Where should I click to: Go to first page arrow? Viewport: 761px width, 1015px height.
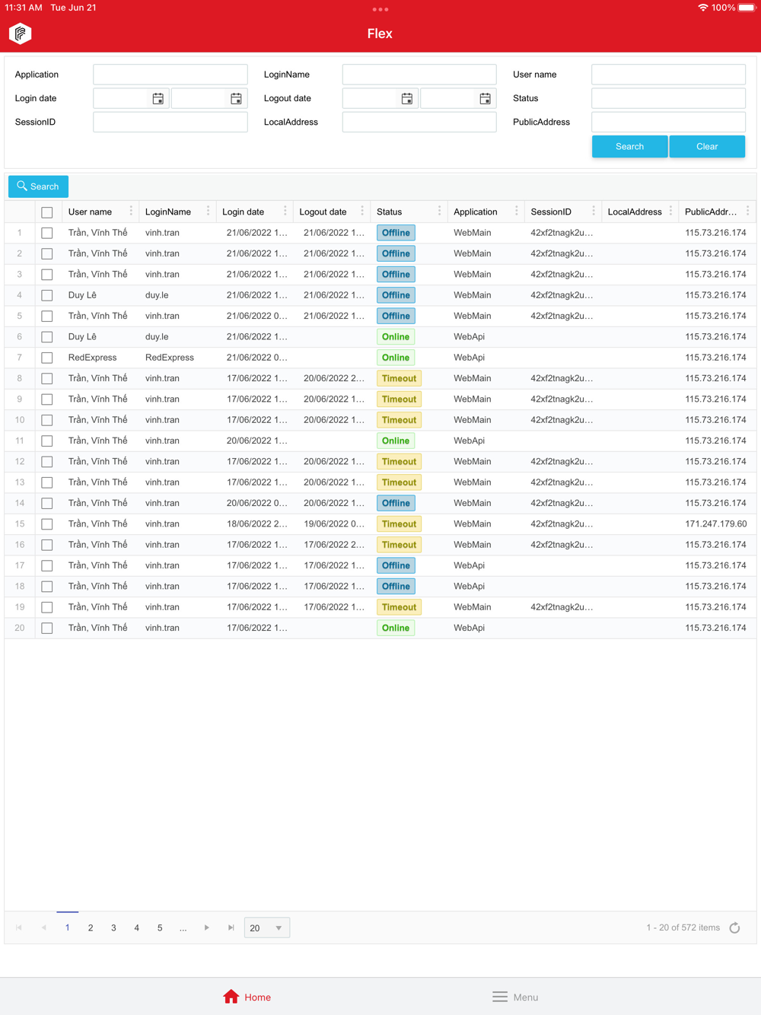pos(19,928)
